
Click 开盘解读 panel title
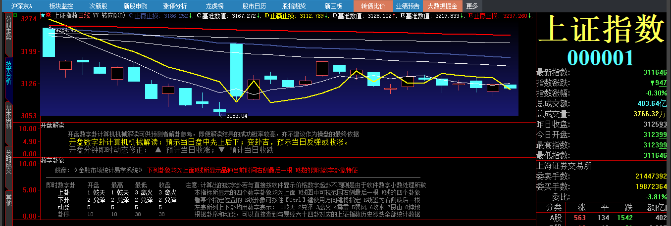(52, 125)
